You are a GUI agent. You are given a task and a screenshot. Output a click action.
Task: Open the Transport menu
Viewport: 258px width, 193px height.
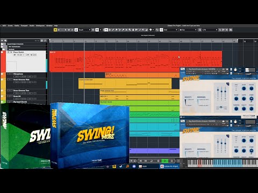(24, 26)
